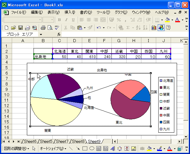
Task: Toggle Center alignment button
Action: (89, 20)
